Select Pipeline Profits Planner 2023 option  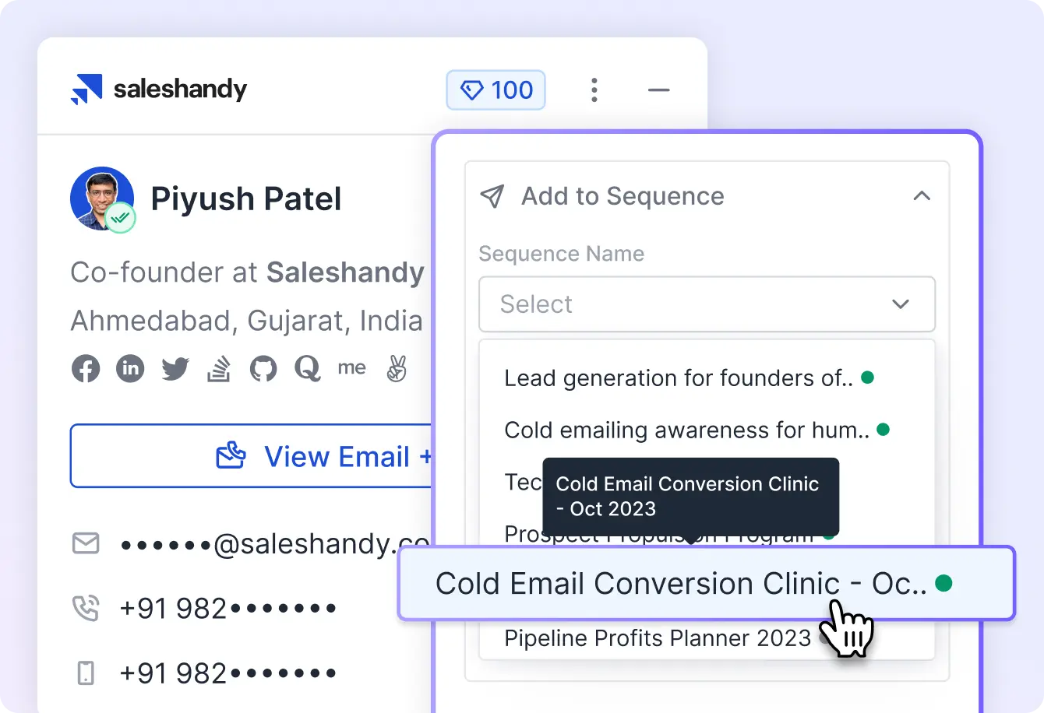pyautogui.click(x=658, y=638)
